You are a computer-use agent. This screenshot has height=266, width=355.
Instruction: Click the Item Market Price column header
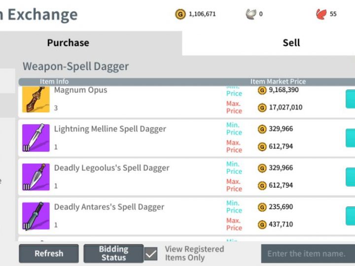coord(278,82)
